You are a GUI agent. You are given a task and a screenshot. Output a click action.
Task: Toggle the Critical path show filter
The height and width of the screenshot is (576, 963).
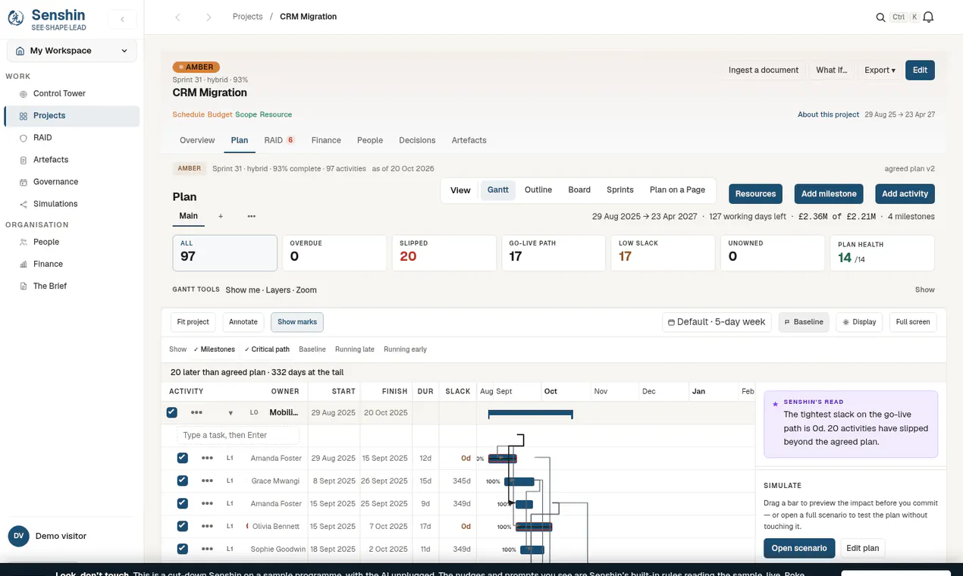(267, 349)
